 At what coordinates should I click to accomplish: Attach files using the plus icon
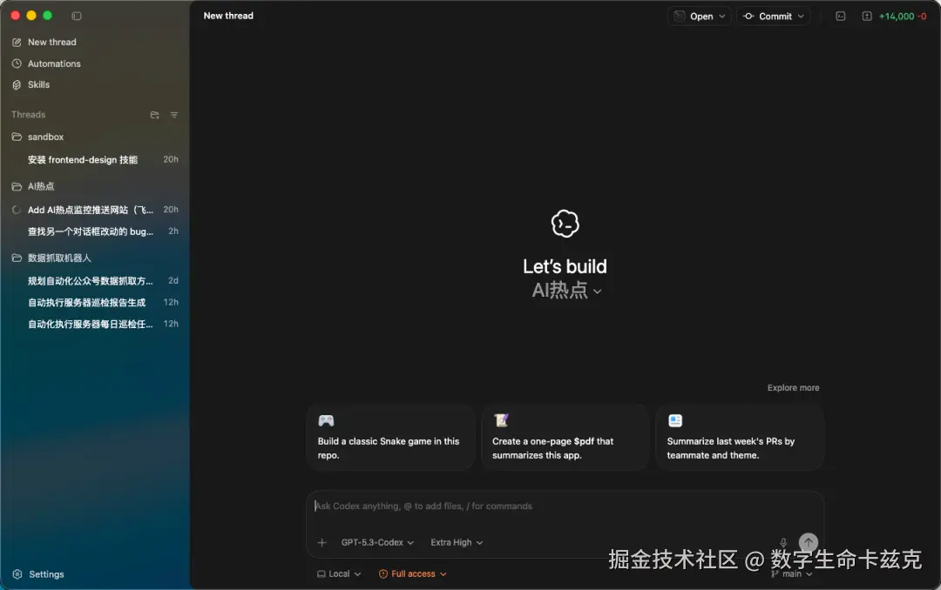pyautogui.click(x=321, y=542)
